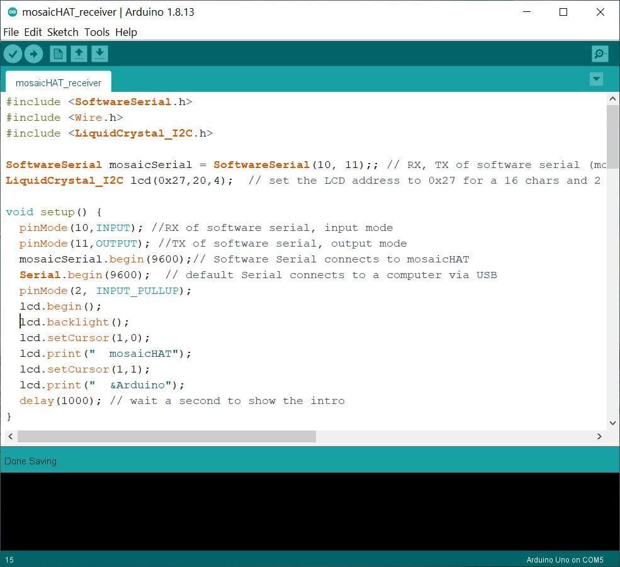Open the tab options dropdown arrow
This screenshot has width=620, height=567.
[x=595, y=79]
